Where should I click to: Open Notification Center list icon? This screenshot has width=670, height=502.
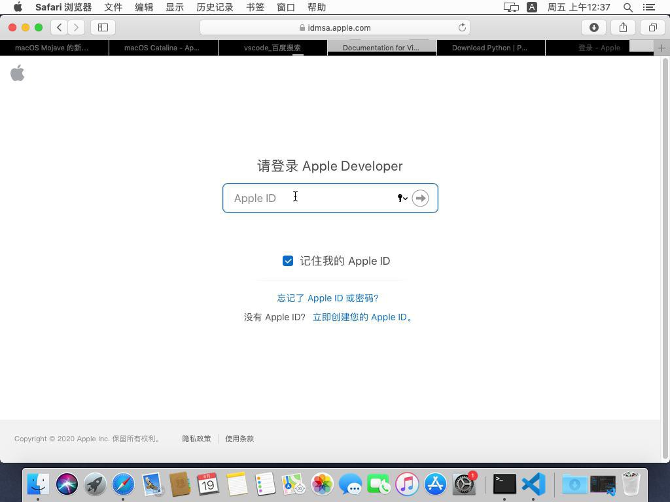pyautogui.click(x=648, y=7)
